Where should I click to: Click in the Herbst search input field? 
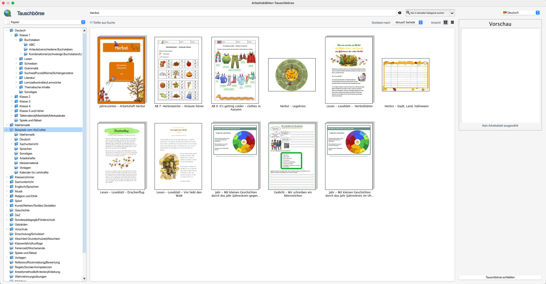coord(239,13)
